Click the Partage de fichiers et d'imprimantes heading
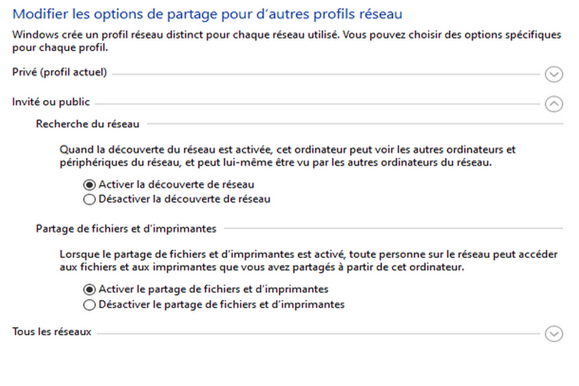The height and width of the screenshot is (386, 579). (126, 229)
